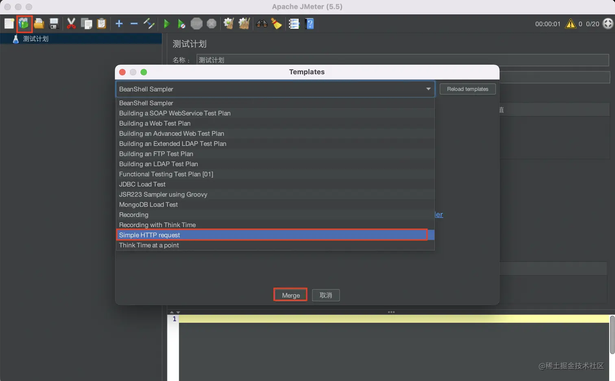Screen dimensions: 615x381
Task: Click the Collapse all minus icon
Action: 134,24
